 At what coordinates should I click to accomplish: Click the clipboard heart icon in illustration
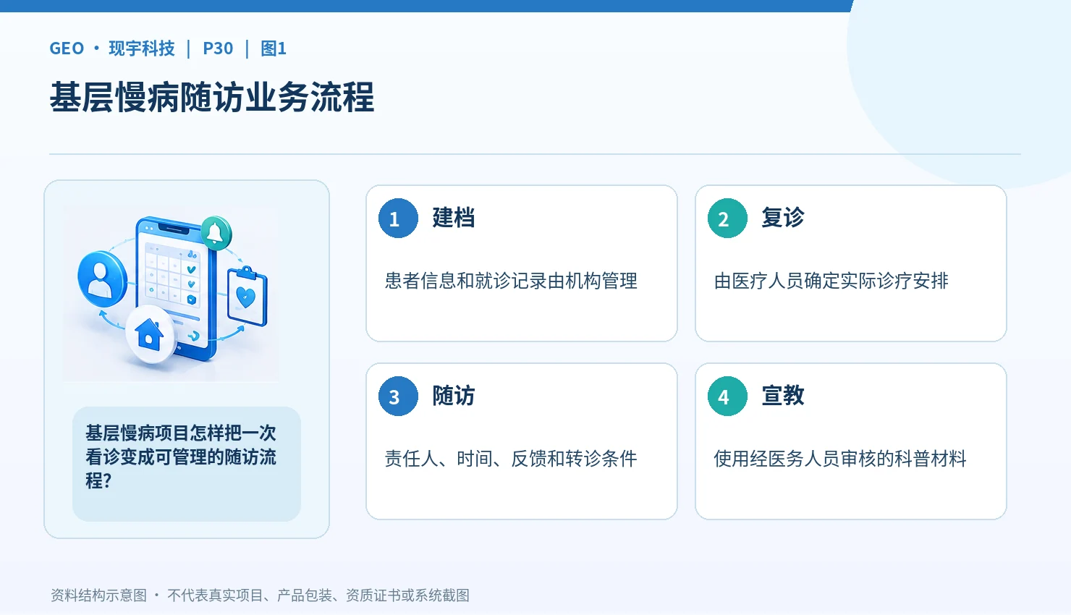(x=247, y=297)
